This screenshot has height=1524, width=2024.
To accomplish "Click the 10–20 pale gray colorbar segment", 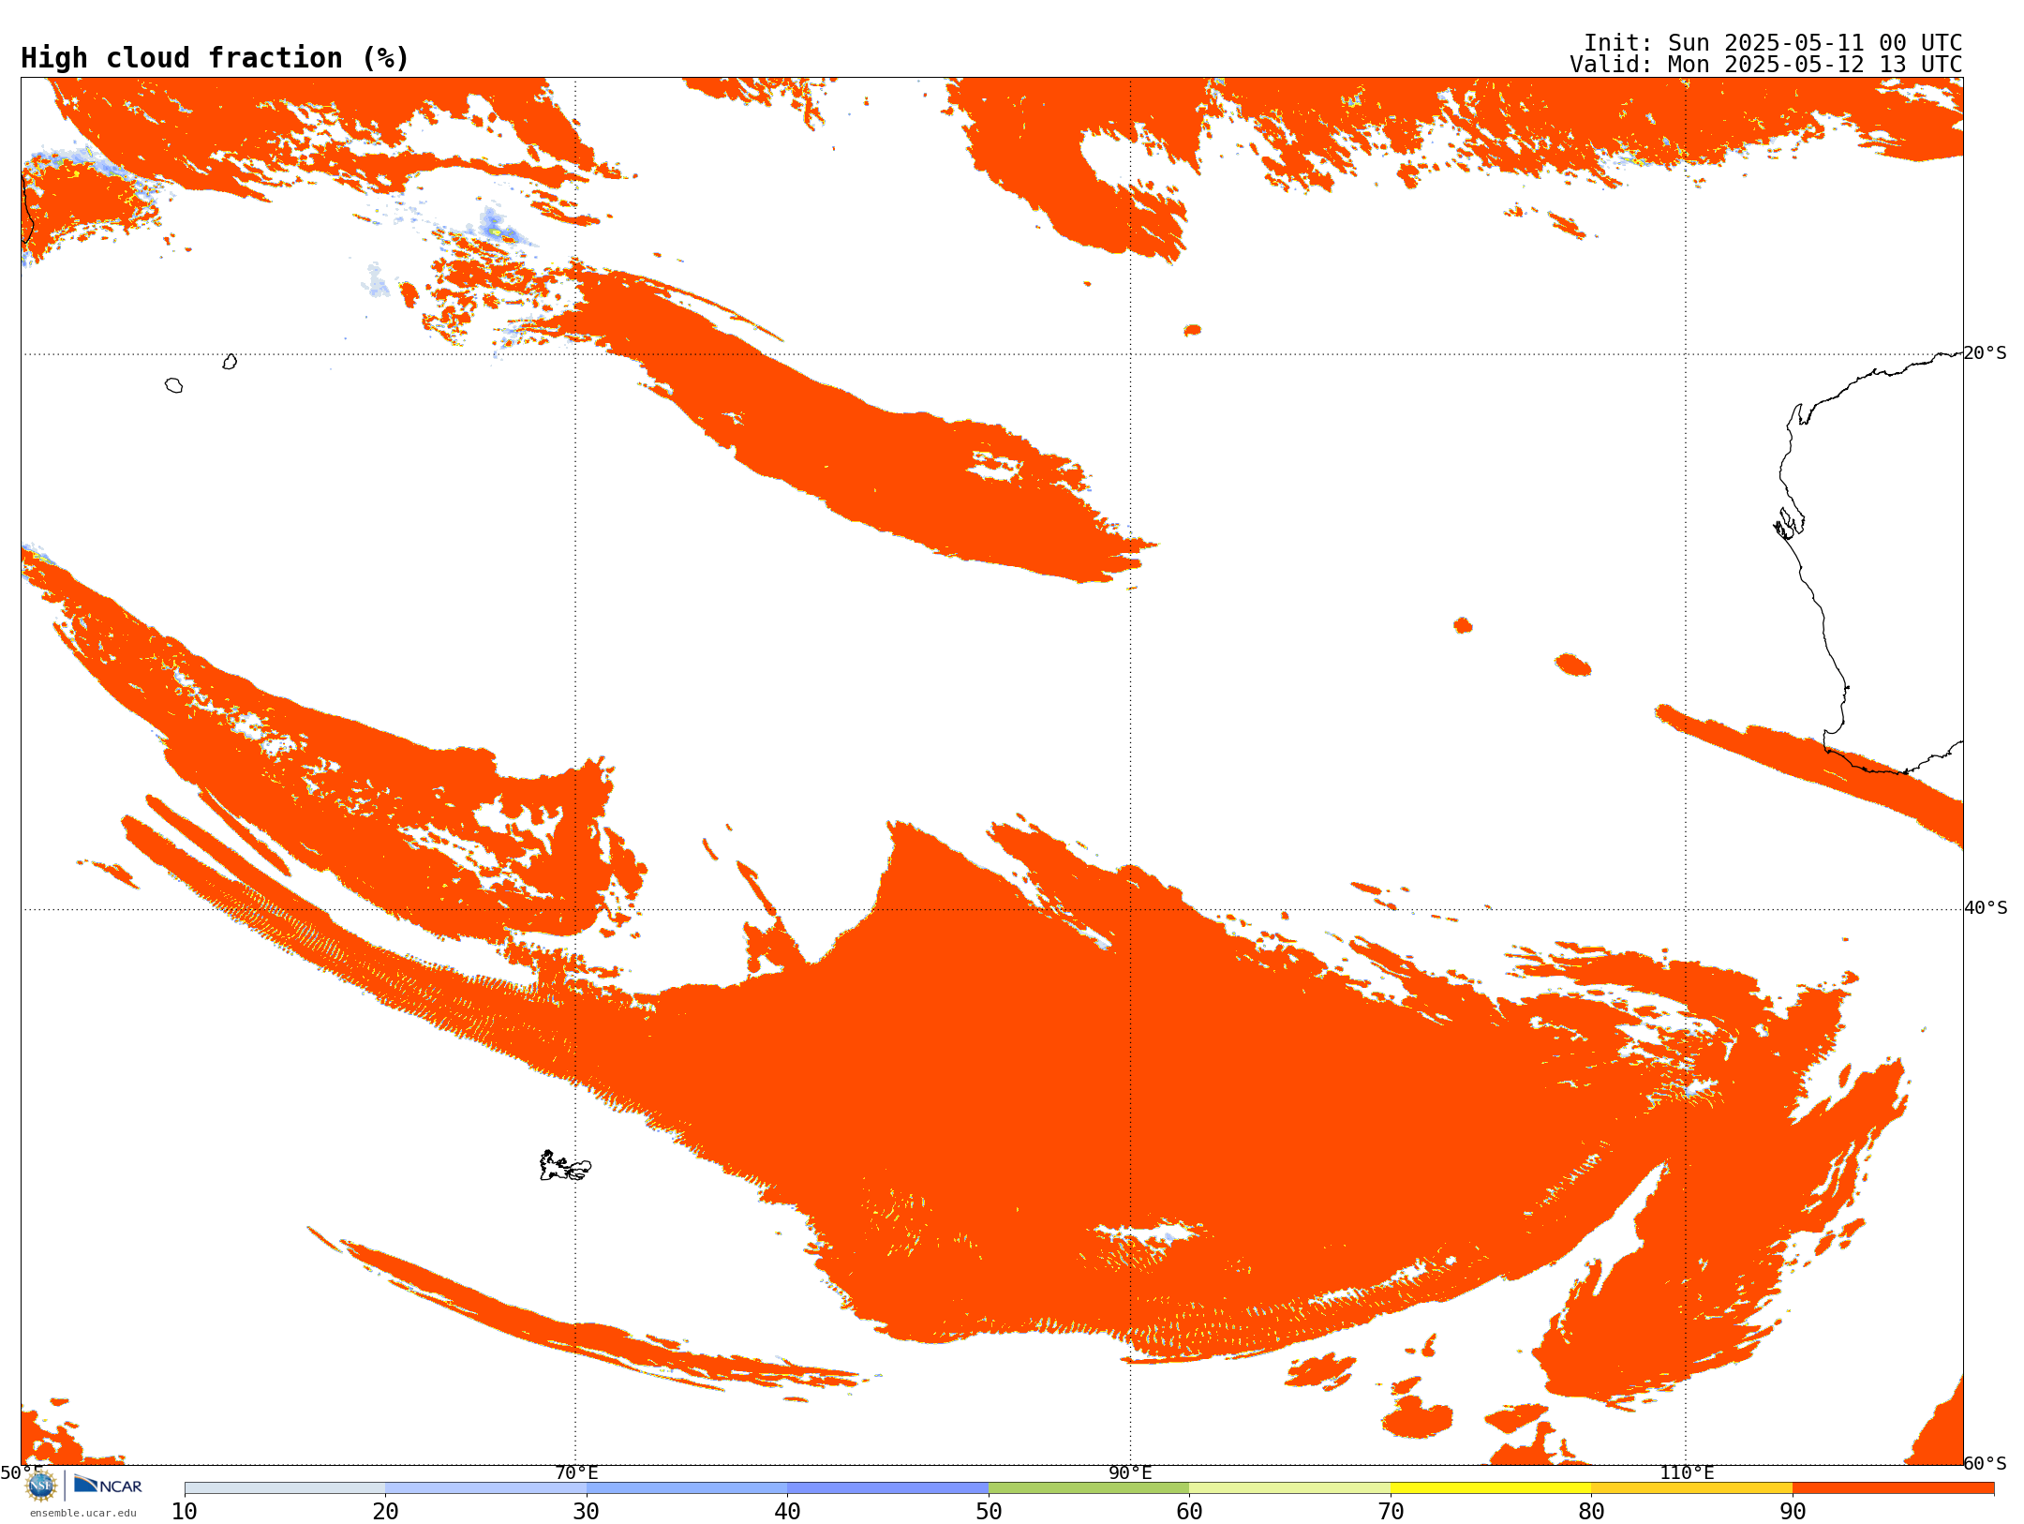I will tap(285, 1488).
